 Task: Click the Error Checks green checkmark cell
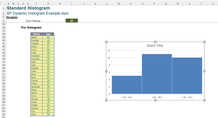(72, 21)
